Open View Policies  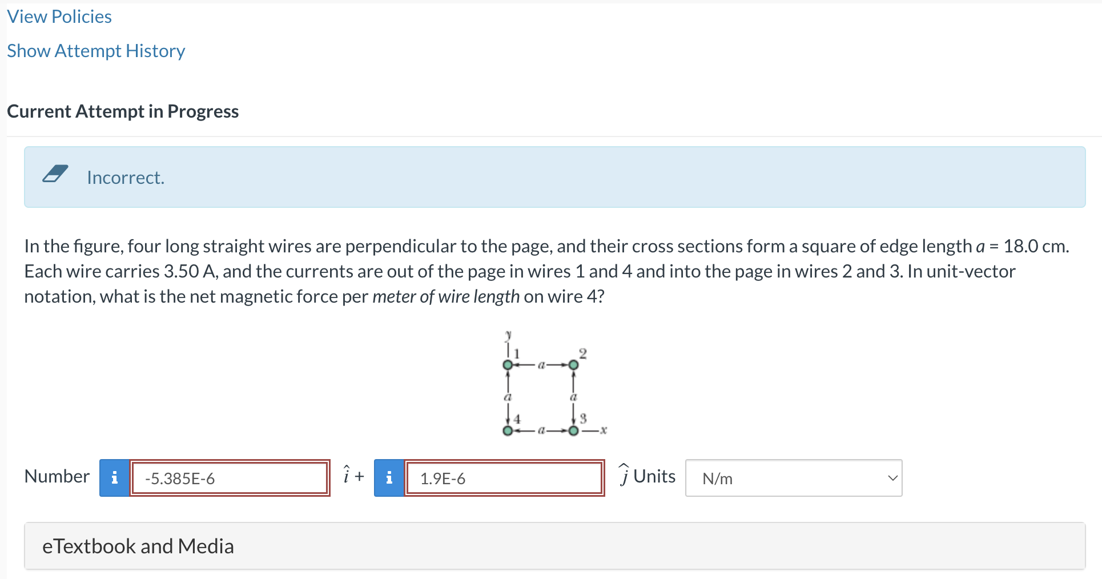click(59, 16)
